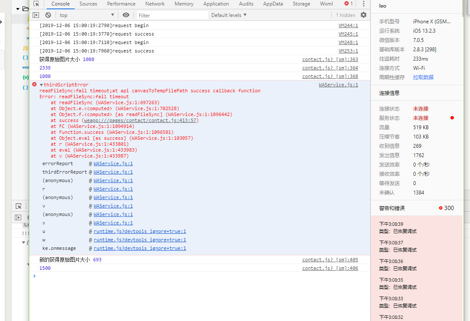The height and width of the screenshot is (321, 470).
Task: Click the 1 hidden messages indicator
Action: click(345, 15)
